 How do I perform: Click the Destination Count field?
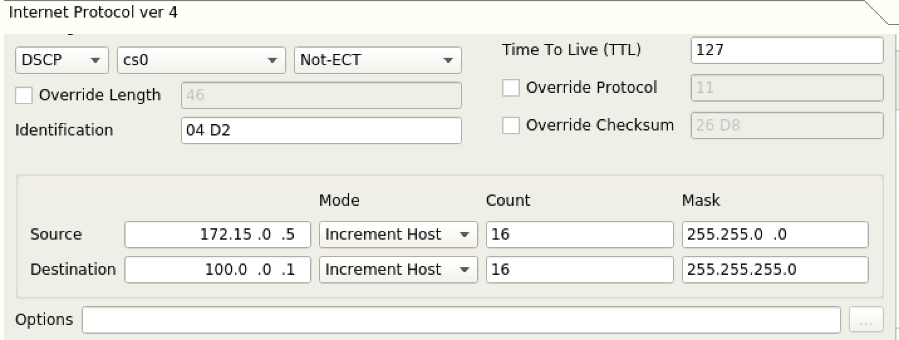pos(579,270)
